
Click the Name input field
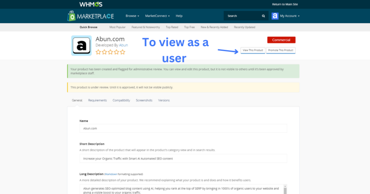coord(183,128)
